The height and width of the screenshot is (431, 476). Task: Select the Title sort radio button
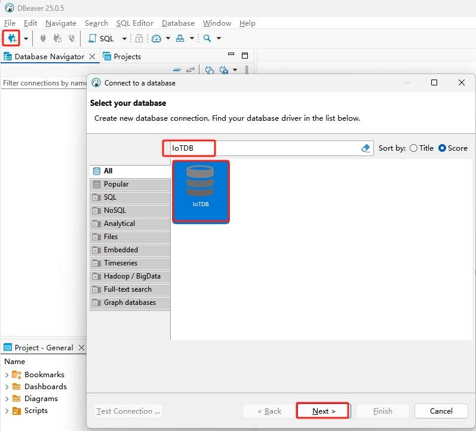point(414,148)
